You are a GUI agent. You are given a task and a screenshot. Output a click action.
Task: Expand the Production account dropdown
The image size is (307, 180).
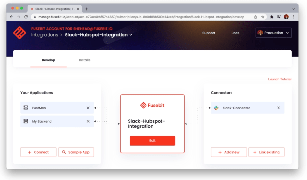pyautogui.click(x=273, y=33)
